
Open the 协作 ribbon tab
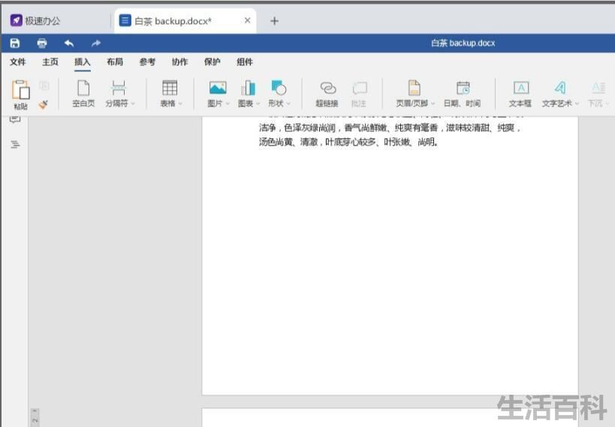(x=179, y=62)
